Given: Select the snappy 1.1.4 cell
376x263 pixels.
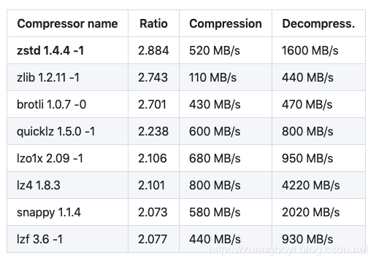Looking at the screenshot, I should tap(67, 212).
